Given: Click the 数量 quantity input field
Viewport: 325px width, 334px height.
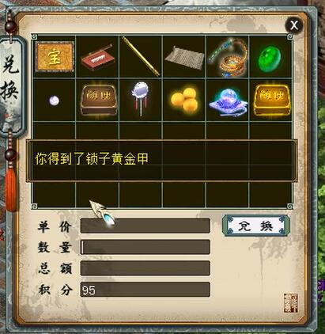Looking at the screenshot, I should coord(145,247).
